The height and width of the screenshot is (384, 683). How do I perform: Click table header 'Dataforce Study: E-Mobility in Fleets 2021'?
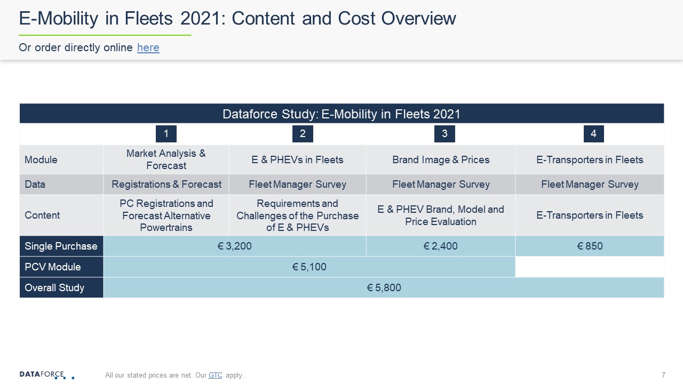point(341,114)
